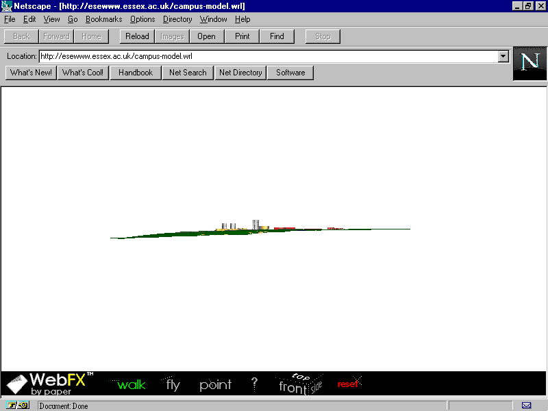548x411 pixels.
Task: Reset the 3D view
Action: click(348, 384)
